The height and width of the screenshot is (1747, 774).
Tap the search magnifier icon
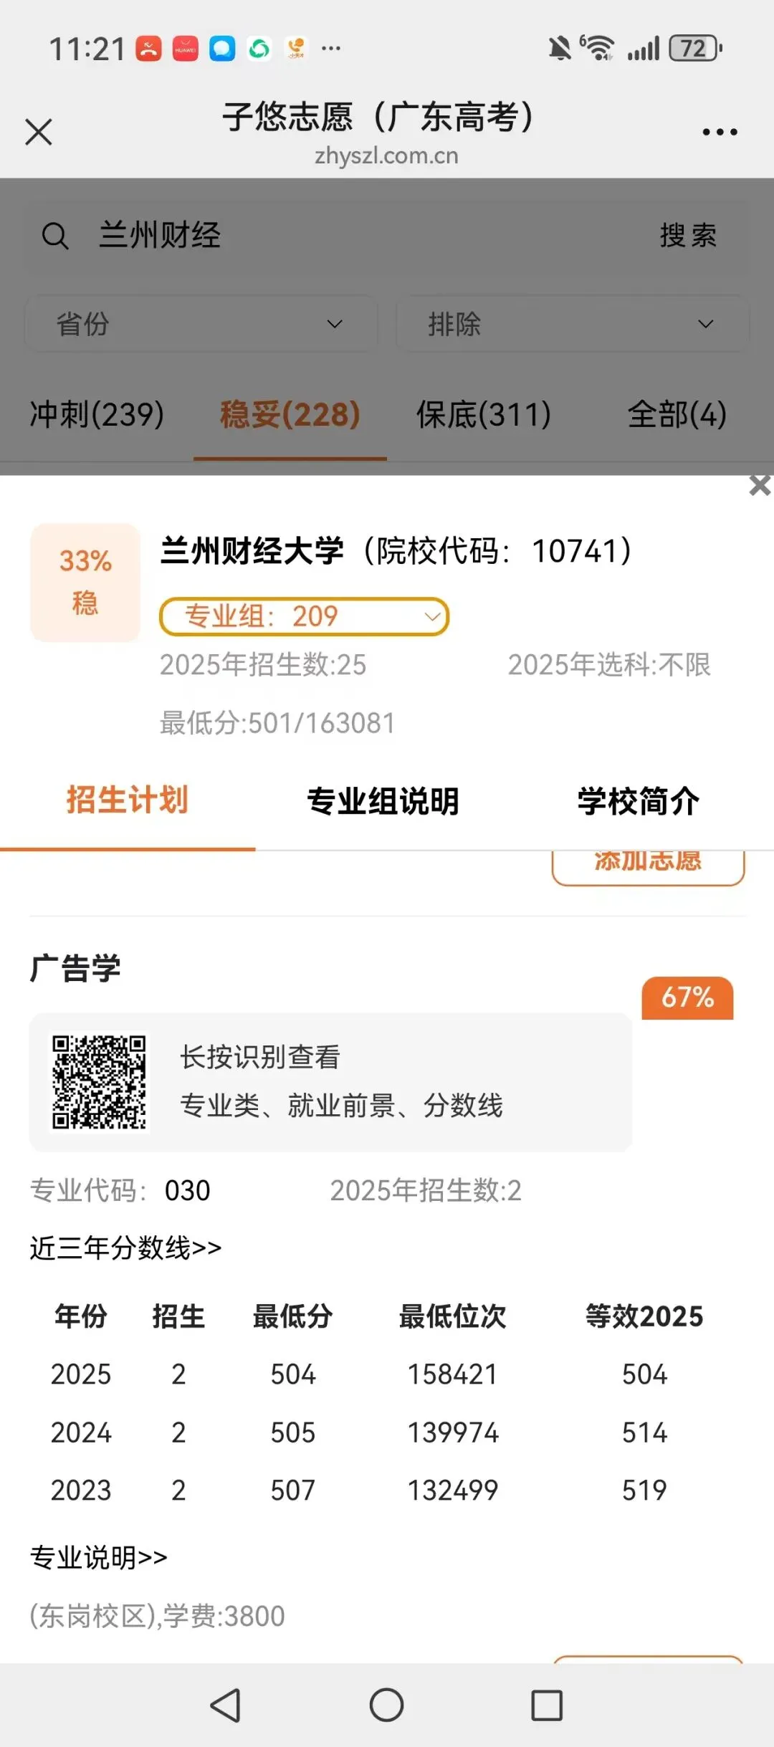(x=55, y=236)
